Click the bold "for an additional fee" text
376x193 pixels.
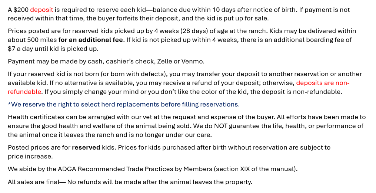90,40
